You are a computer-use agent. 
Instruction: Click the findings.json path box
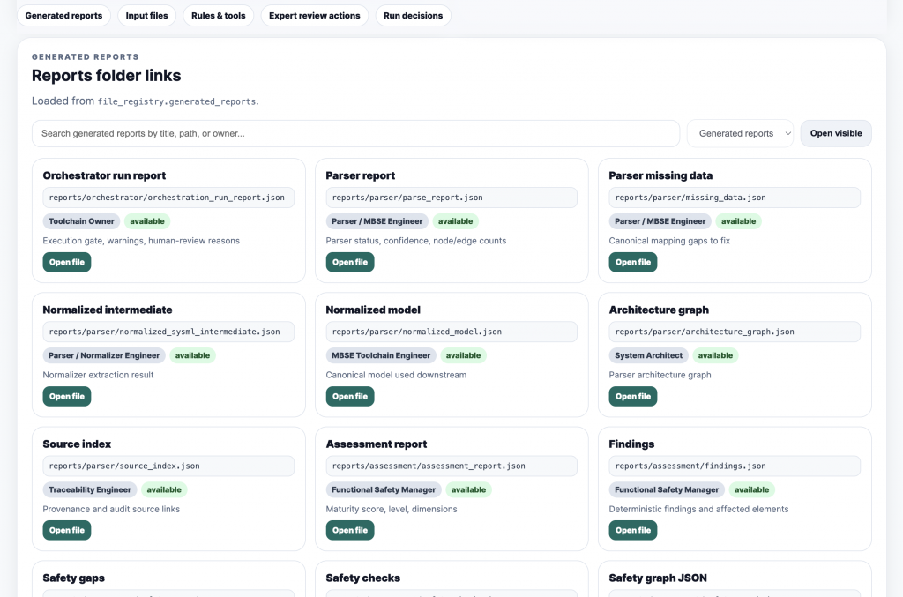735,466
